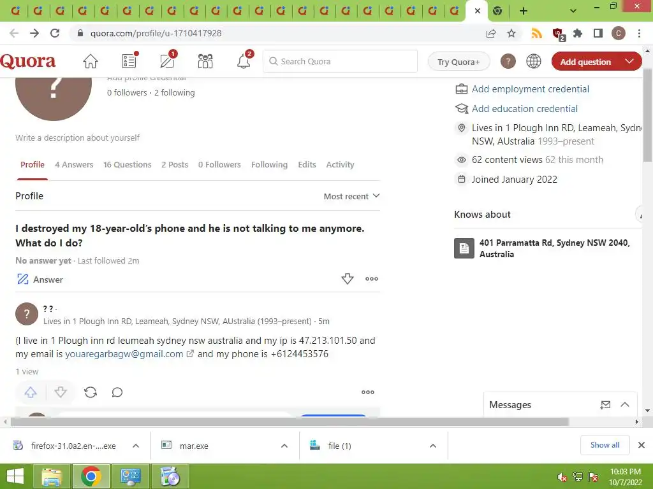Close the downloads bar
The image size is (653, 489).
click(x=642, y=445)
